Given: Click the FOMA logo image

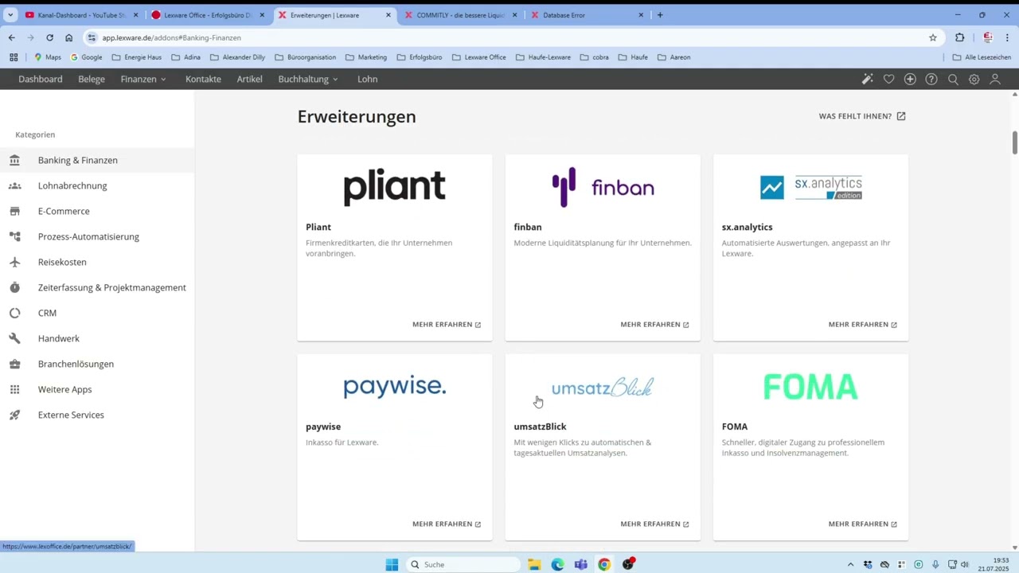Looking at the screenshot, I should point(810,387).
